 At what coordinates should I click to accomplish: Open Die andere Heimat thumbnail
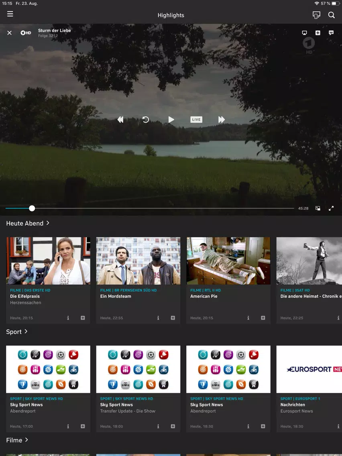pyautogui.click(x=309, y=261)
